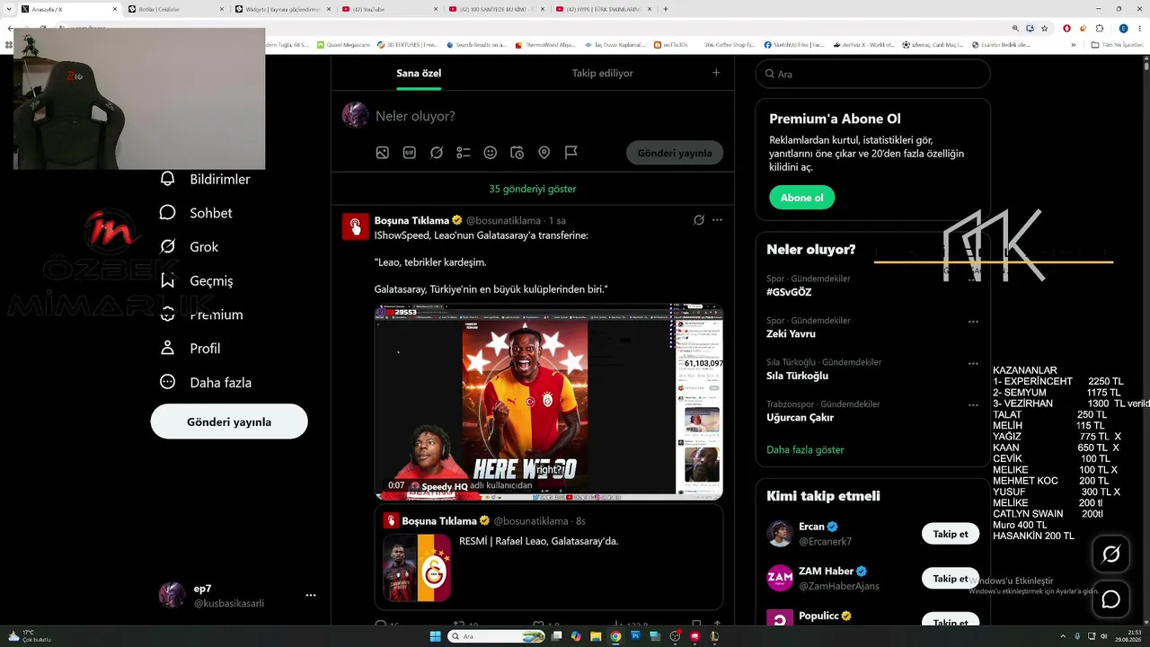Open more options for the #GSvGÖZ trend
1150x647 pixels.
coord(973,279)
